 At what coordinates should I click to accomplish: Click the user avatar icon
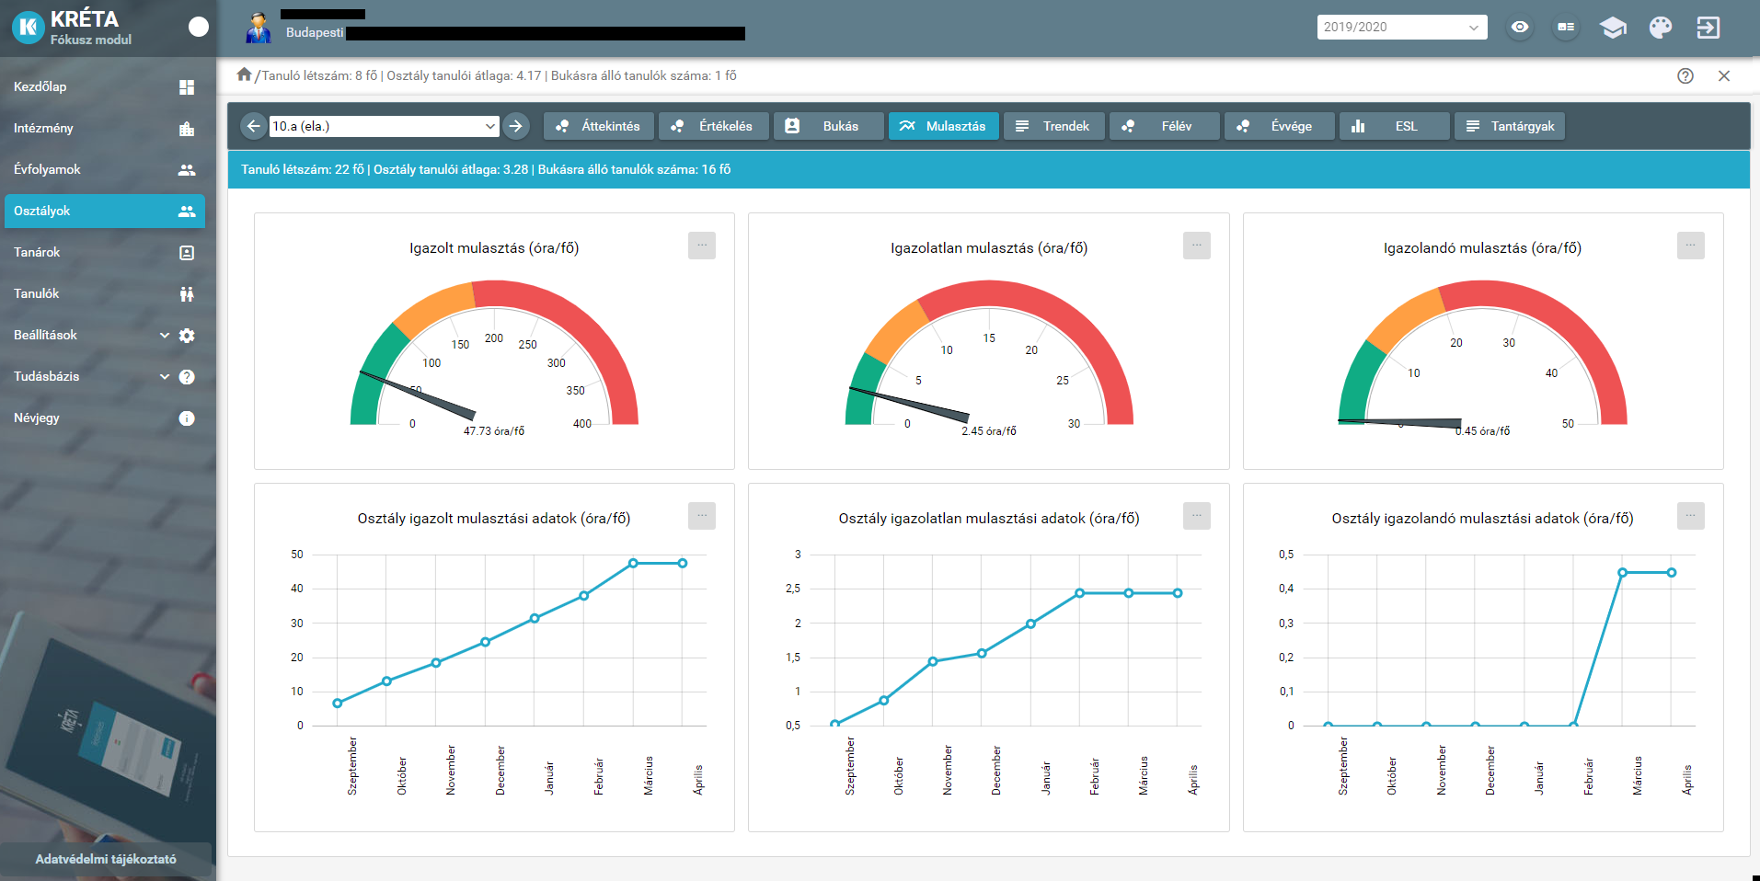coord(259,28)
